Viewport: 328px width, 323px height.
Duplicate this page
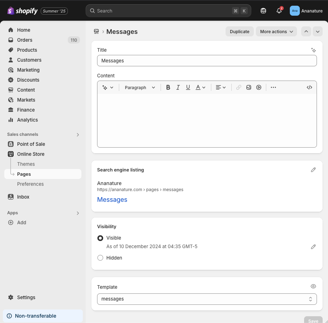tap(239, 31)
